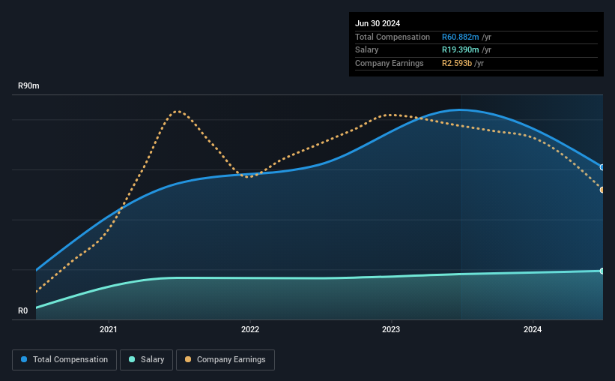Click the Salary label in tooltip
Viewport: 615px width, 381px height.
click(367, 50)
